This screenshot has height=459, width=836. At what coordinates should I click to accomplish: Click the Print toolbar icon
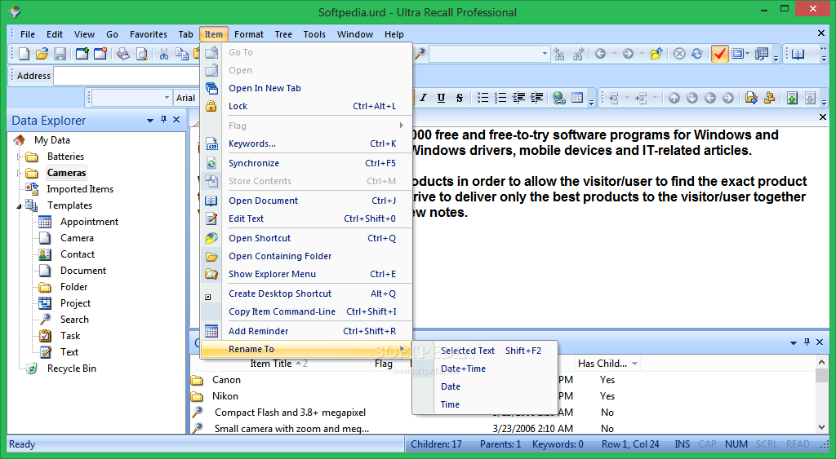123,54
